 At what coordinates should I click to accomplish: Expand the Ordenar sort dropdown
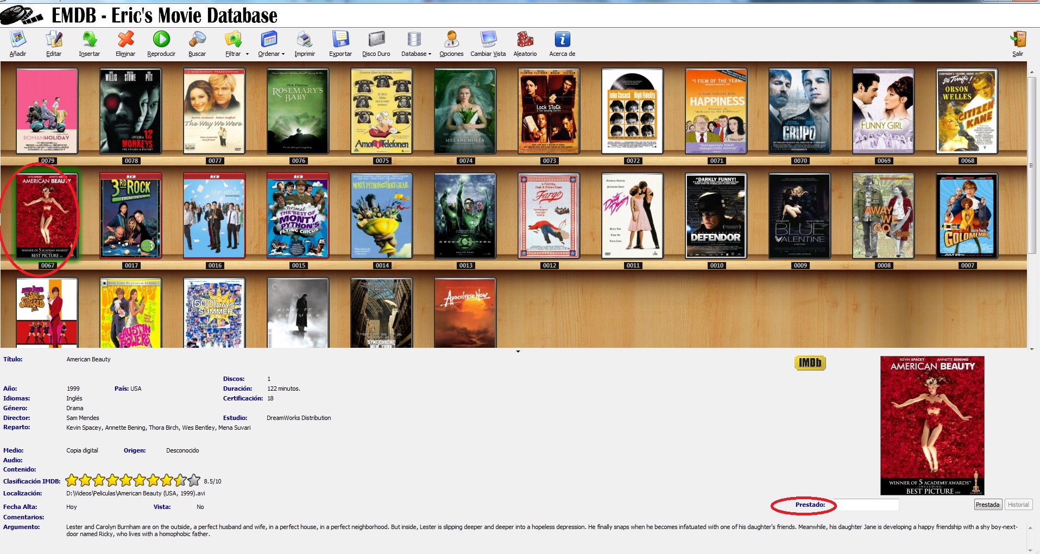pyautogui.click(x=283, y=54)
